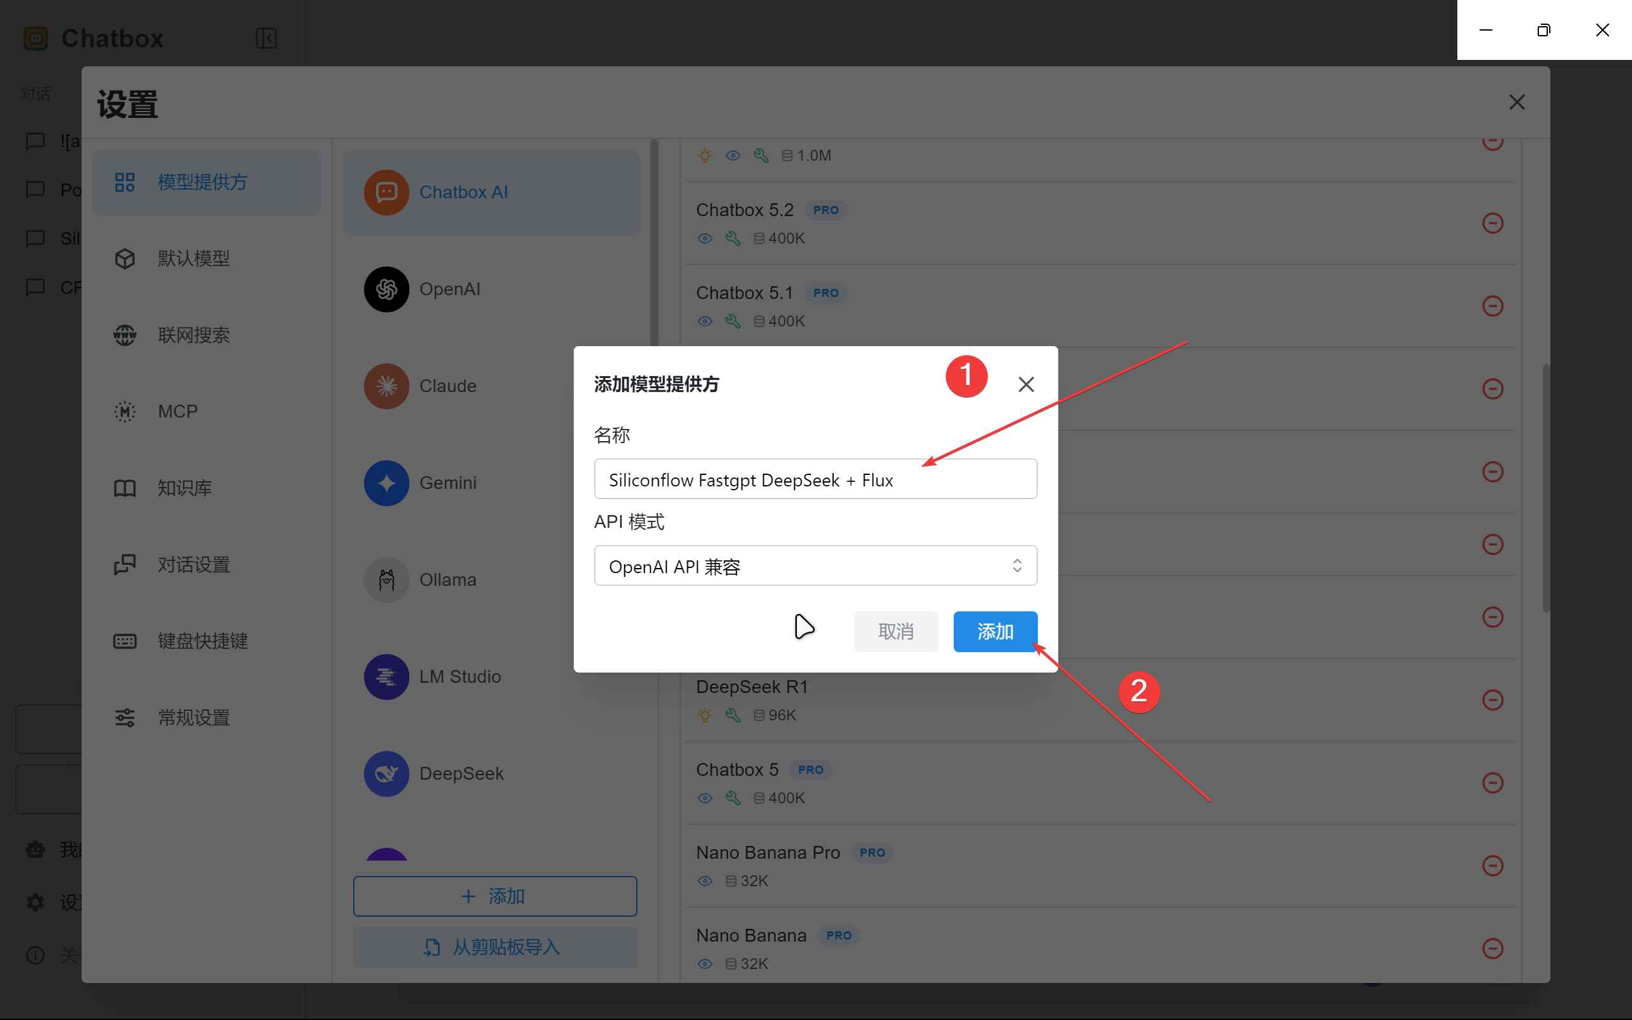Switch to the 默认模型 settings section

click(x=193, y=258)
